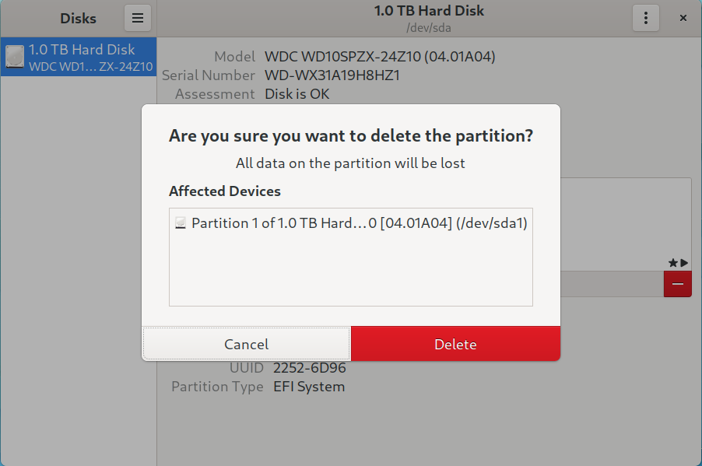Click the model value WDC WD10SPZX-24Z10
702x466 pixels.
[380, 57]
